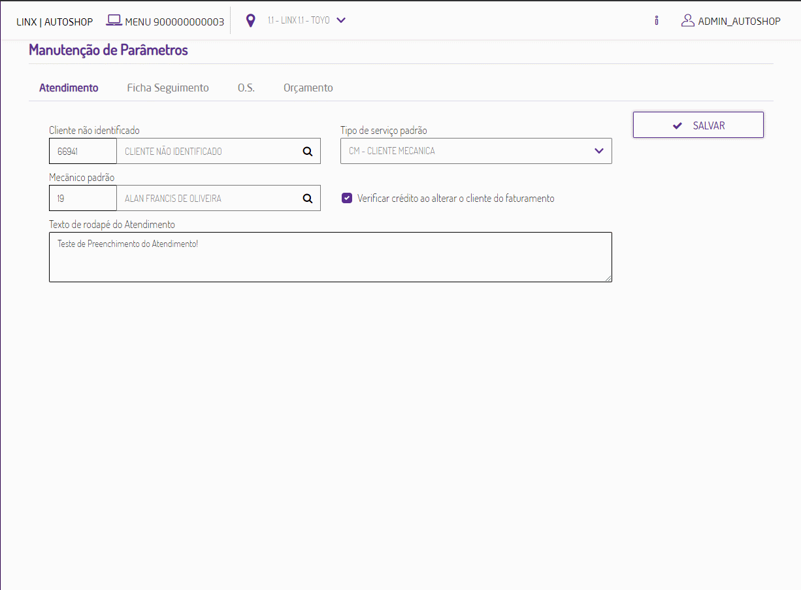Open the O.S. tab
Viewport: 801px width, 590px height.
coord(246,88)
